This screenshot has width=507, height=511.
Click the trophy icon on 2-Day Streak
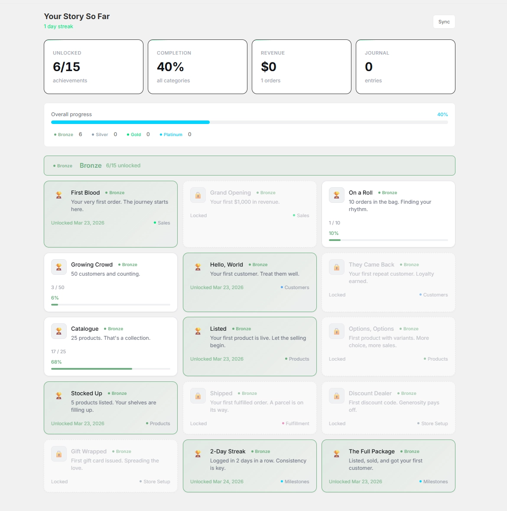pyautogui.click(x=198, y=454)
